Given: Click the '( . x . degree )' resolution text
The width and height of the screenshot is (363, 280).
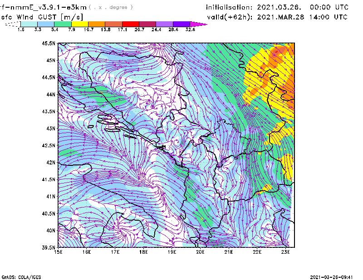Looking at the screenshot, I should 111,7.
